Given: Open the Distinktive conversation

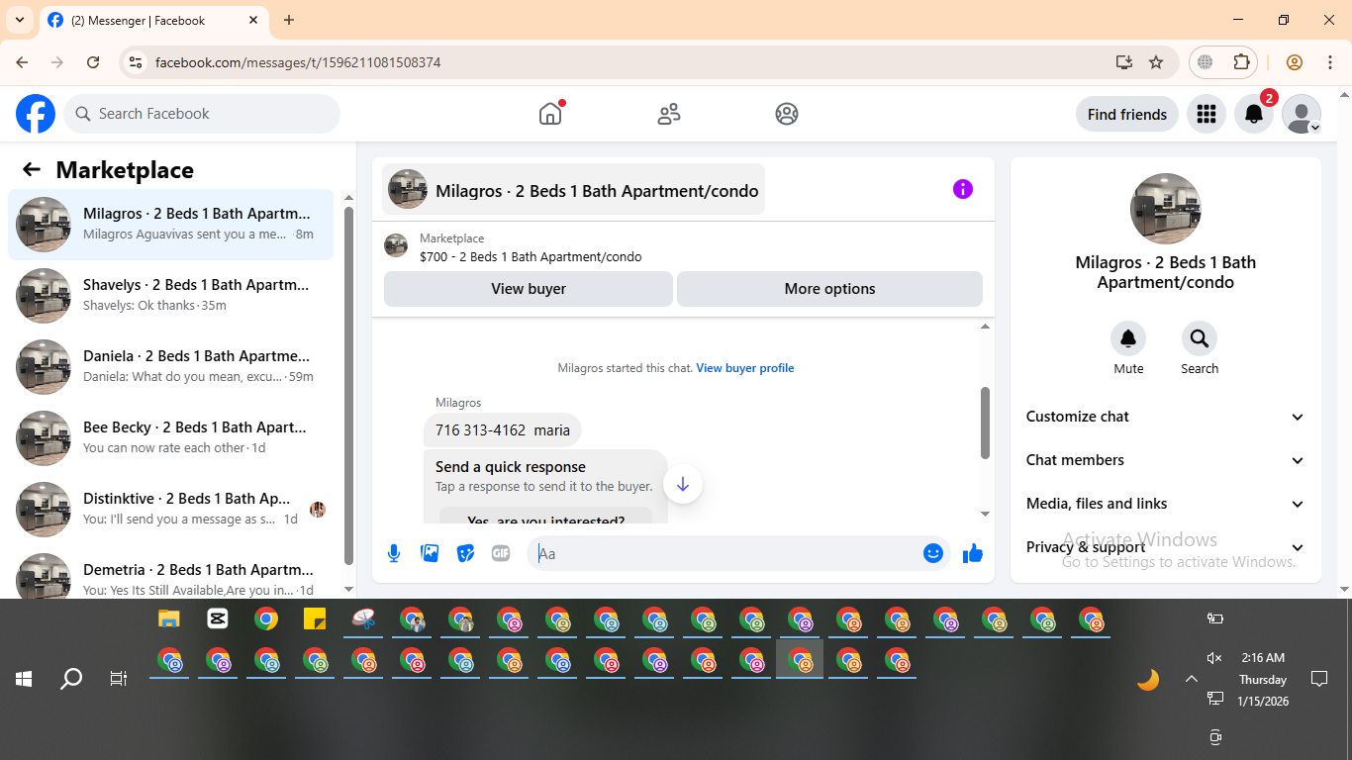Looking at the screenshot, I should point(171,510).
